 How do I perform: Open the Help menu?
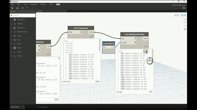[x=51, y=4]
